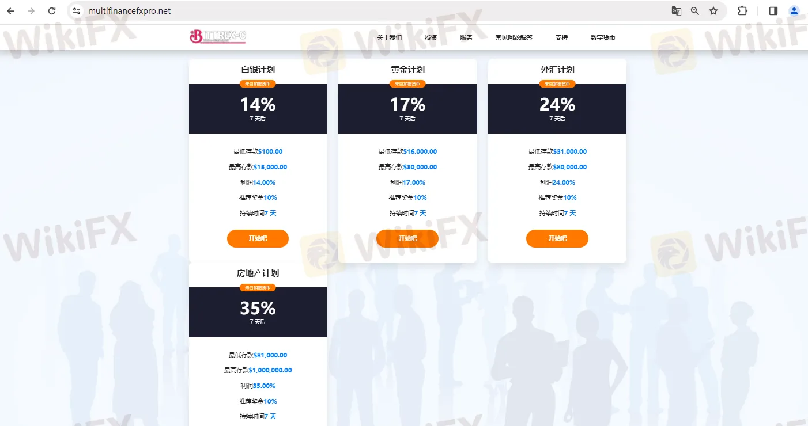Click the address bar URL field
808x426 pixels.
(369, 11)
